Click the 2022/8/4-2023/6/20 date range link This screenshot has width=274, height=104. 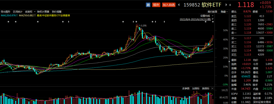pos(195,19)
